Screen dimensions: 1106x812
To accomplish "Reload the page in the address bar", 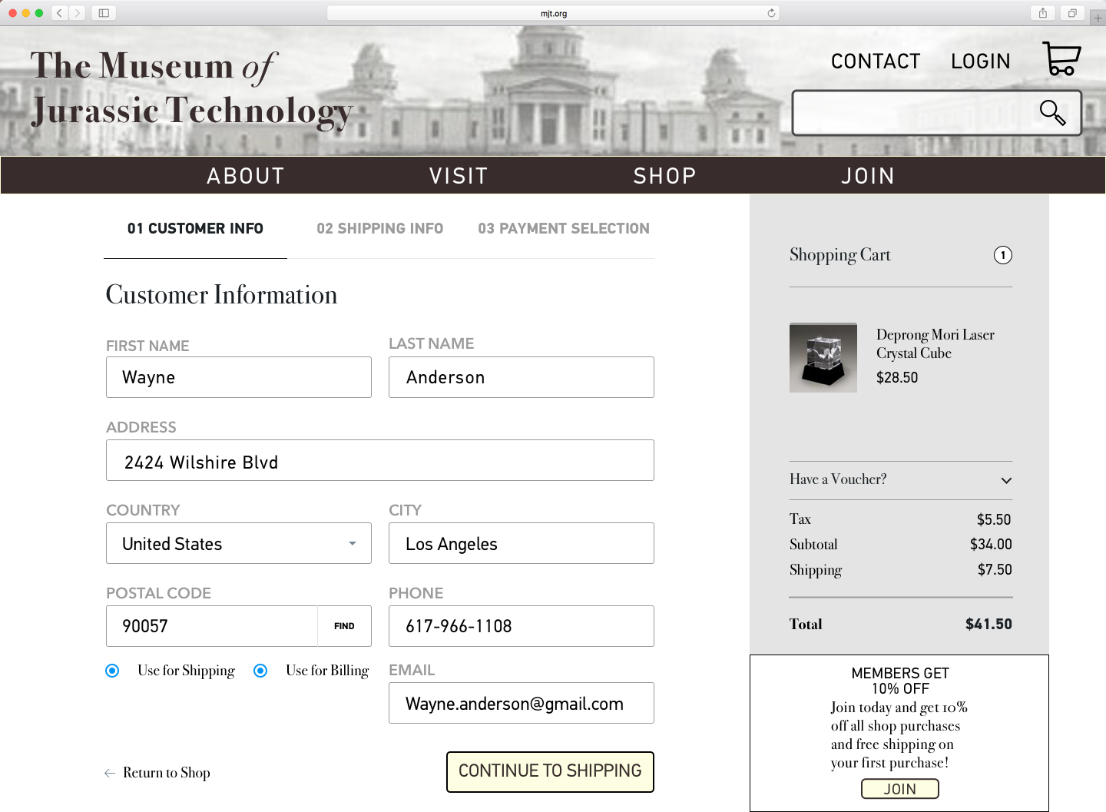I will point(771,13).
